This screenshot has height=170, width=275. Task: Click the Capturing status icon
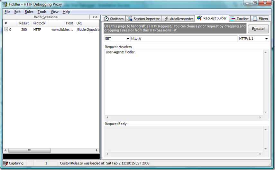pyautogui.click(x=5, y=163)
